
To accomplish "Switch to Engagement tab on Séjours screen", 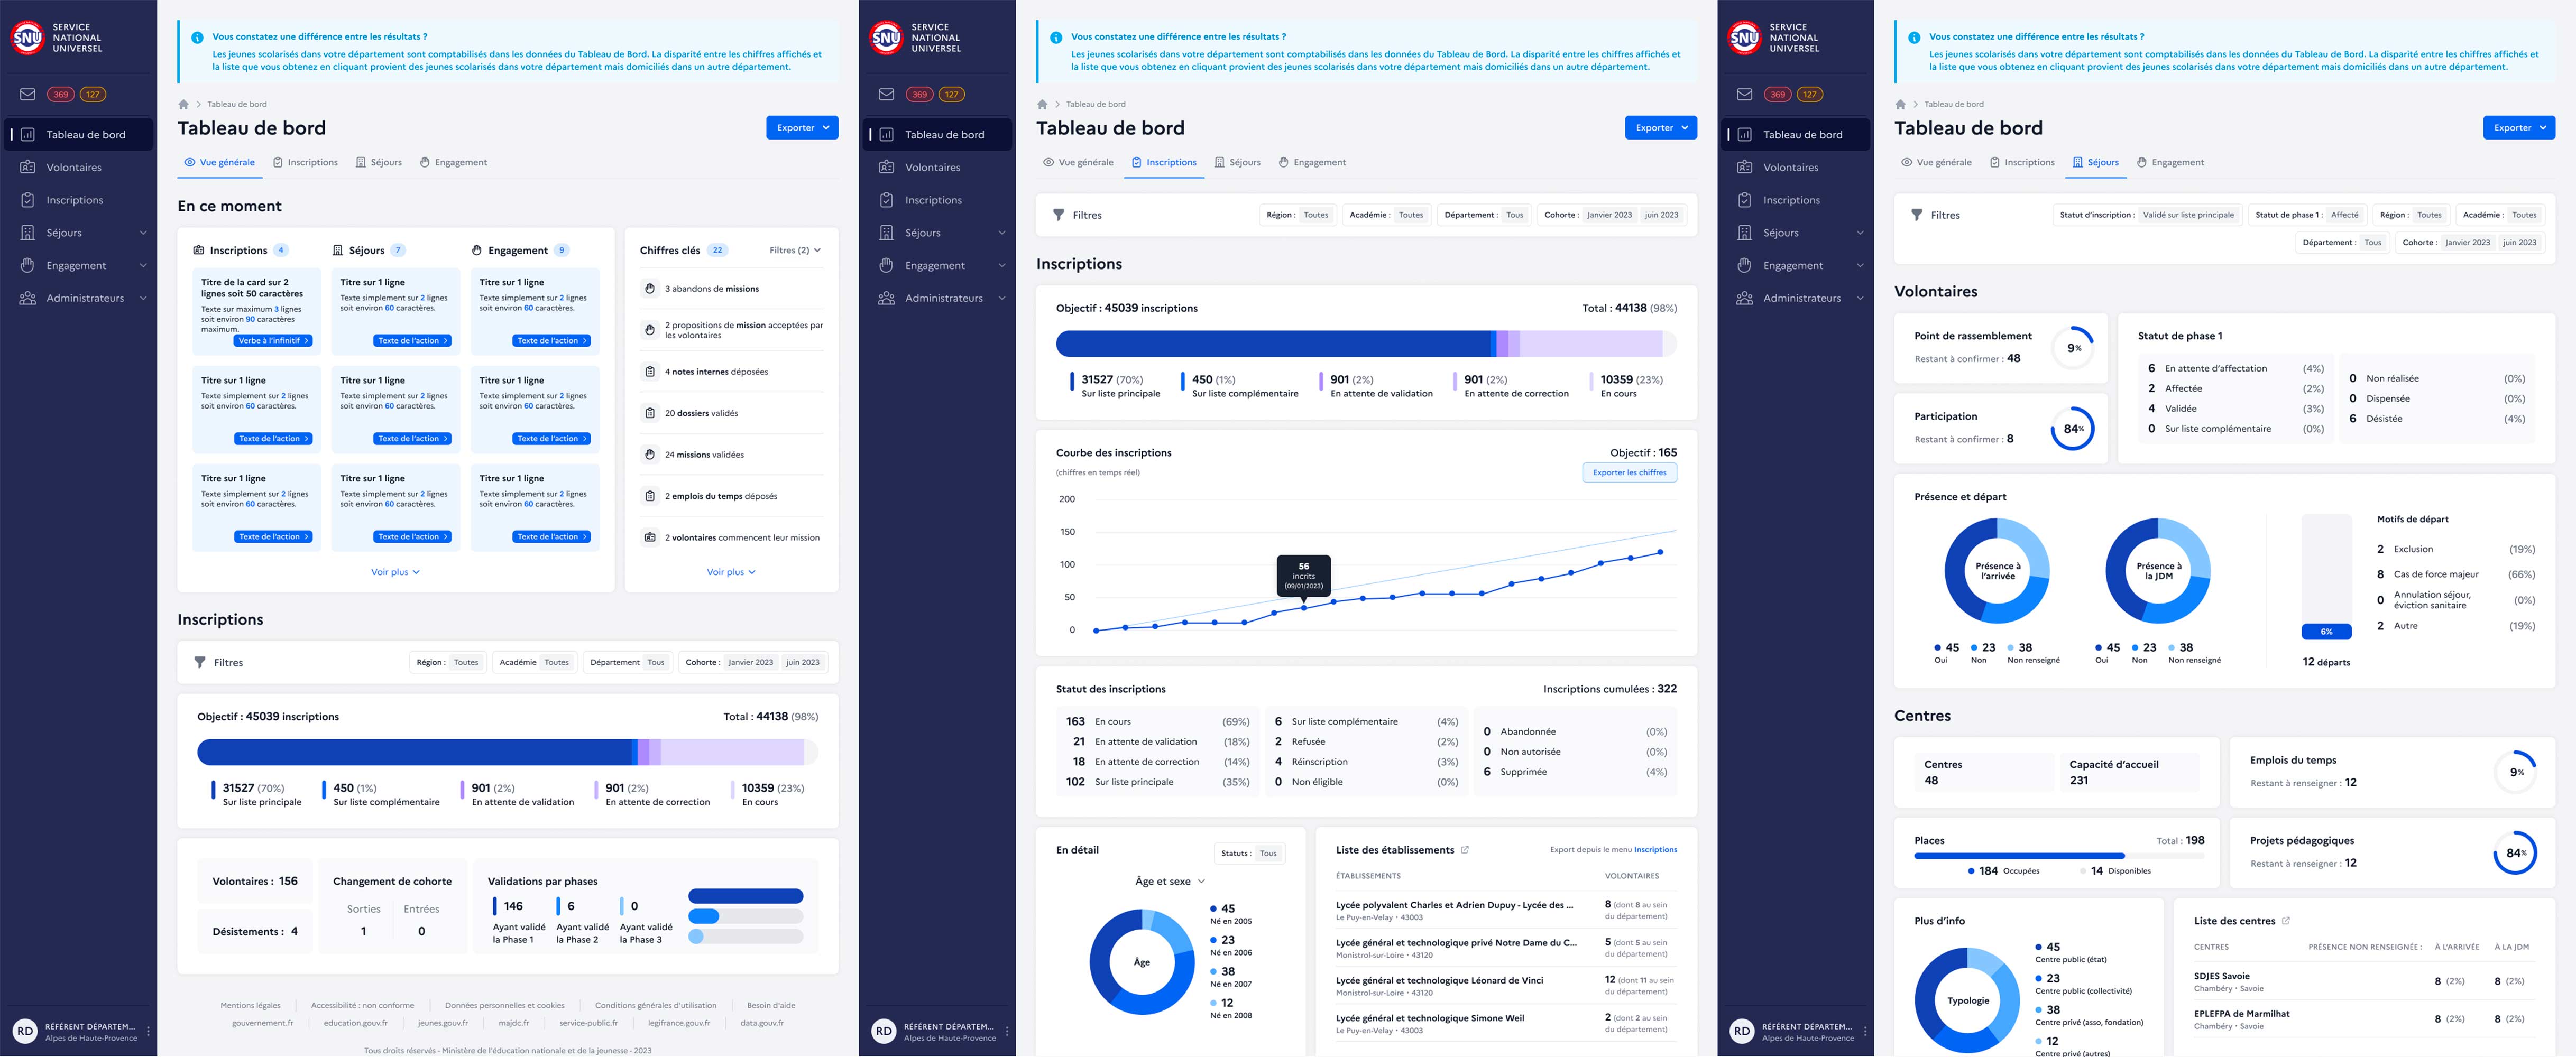I will click(x=2170, y=162).
